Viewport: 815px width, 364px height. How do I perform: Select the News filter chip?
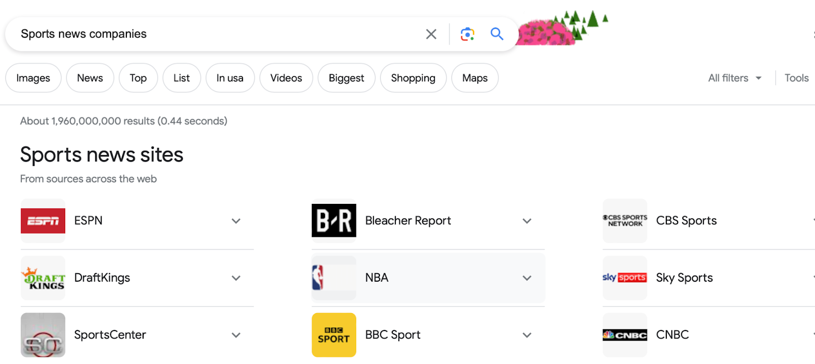(90, 78)
